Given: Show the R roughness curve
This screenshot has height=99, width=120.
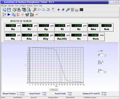Looking at the screenshot, I should point(44,10).
